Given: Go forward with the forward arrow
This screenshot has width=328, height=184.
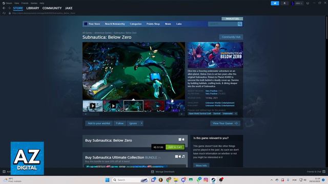Looking at the screenshot, I should [x=9, y=8].
